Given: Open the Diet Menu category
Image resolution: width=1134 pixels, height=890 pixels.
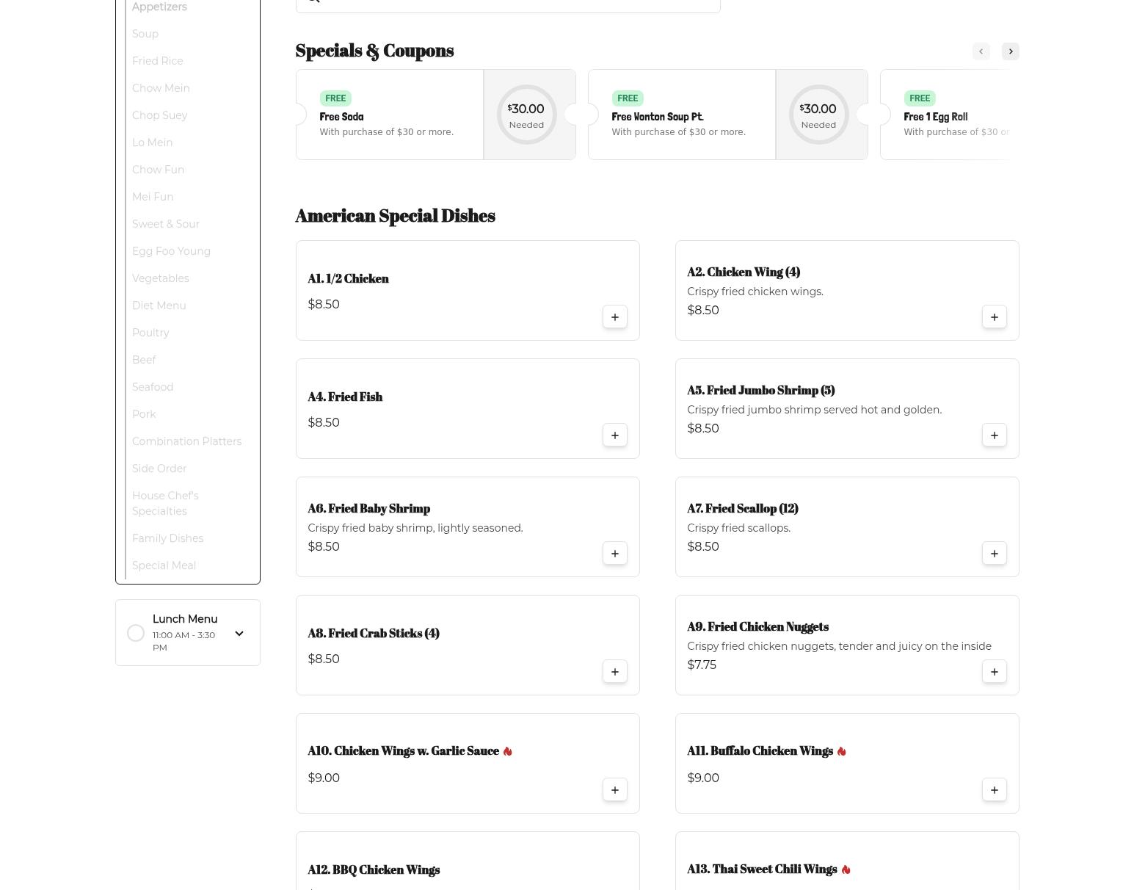Looking at the screenshot, I should tap(159, 305).
